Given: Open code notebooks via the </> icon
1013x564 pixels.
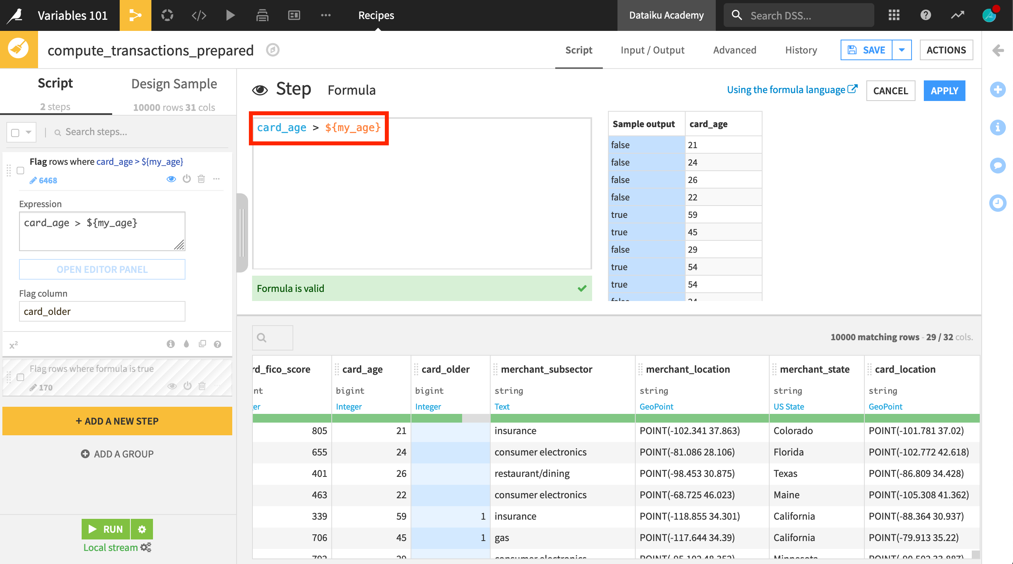Looking at the screenshot, I should pyautogui.click(x=199, y=15).
